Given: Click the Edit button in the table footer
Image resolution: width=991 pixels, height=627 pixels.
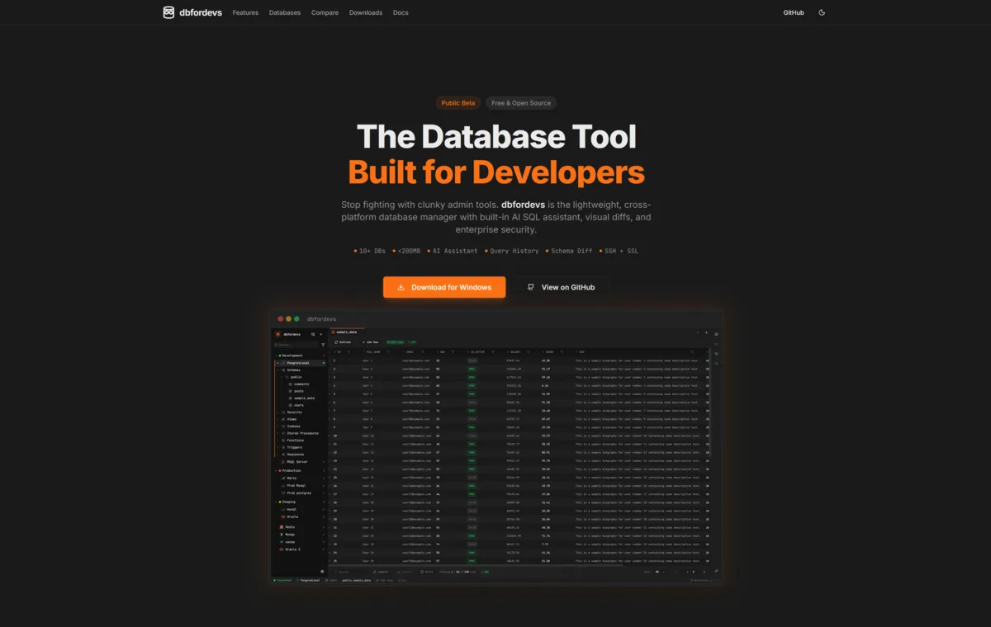Looking at the screenshot, I should point(427,572).
